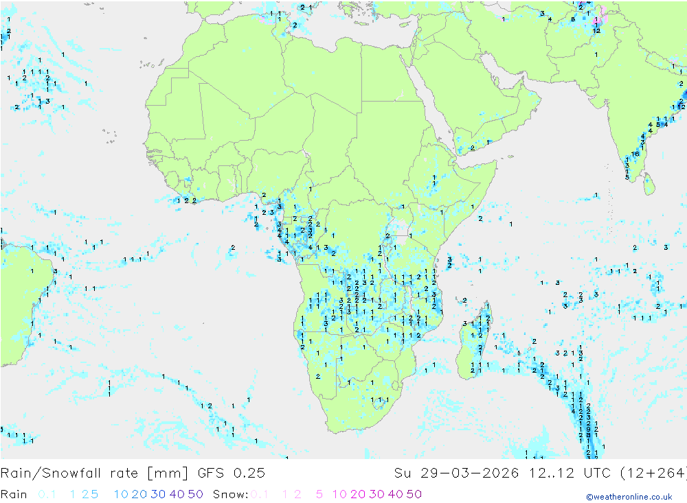This screenshot has width=687, height=503.
Task: Select the rain legend value 30
Action: [x=158, y=494]
